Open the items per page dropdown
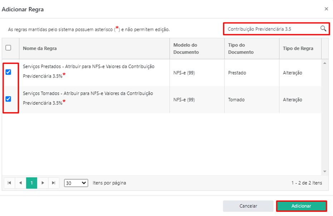 tap(76, 183)
